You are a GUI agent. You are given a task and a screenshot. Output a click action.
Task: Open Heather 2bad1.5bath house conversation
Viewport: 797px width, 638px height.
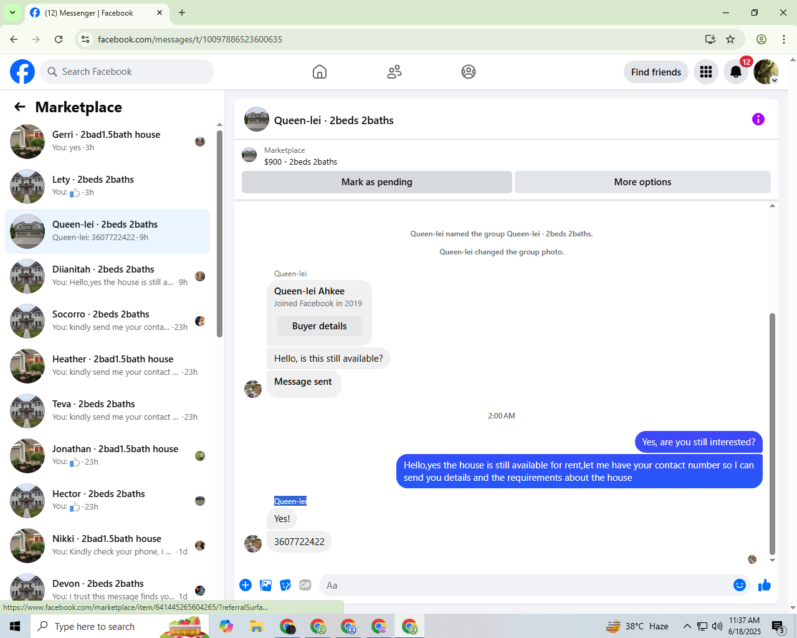[x=108, y=366]
